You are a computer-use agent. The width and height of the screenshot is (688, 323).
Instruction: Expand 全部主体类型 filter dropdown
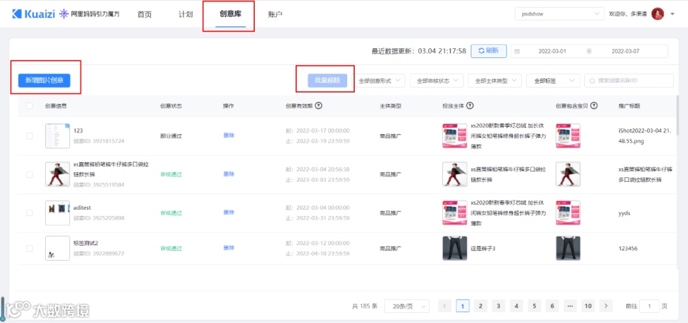pos(495,81)
